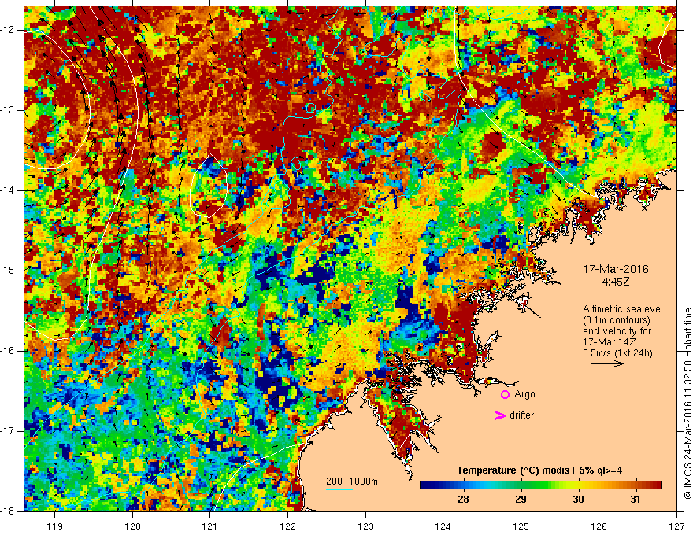Click the '0.5m/s (1kt 24h)' text
Screen dimensions: 693x535
click(x=618, y=353)
